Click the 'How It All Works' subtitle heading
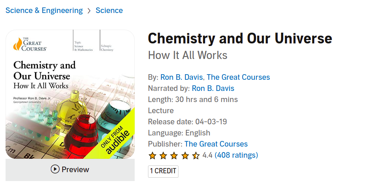Viewport: 374px width, 187px height. tap(187, 55)
